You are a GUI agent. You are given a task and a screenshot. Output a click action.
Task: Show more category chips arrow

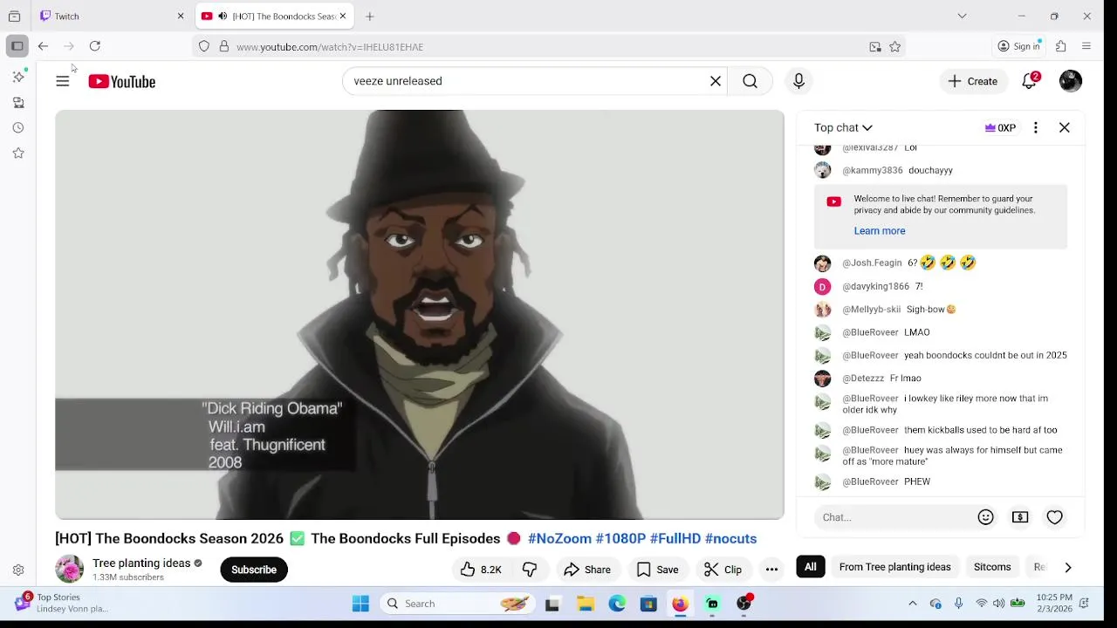pyautogui.click(x=1068, y=567)
